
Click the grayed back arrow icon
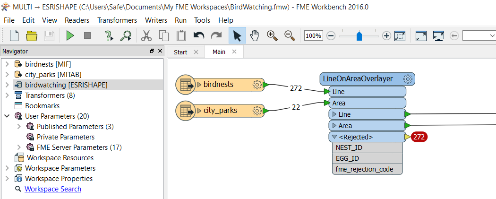click(x=454, y=36)
